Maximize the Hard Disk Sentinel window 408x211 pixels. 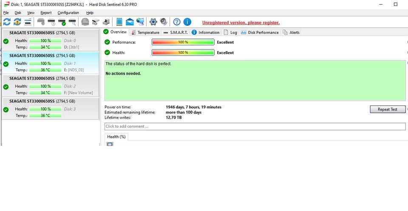click(396, 4)
